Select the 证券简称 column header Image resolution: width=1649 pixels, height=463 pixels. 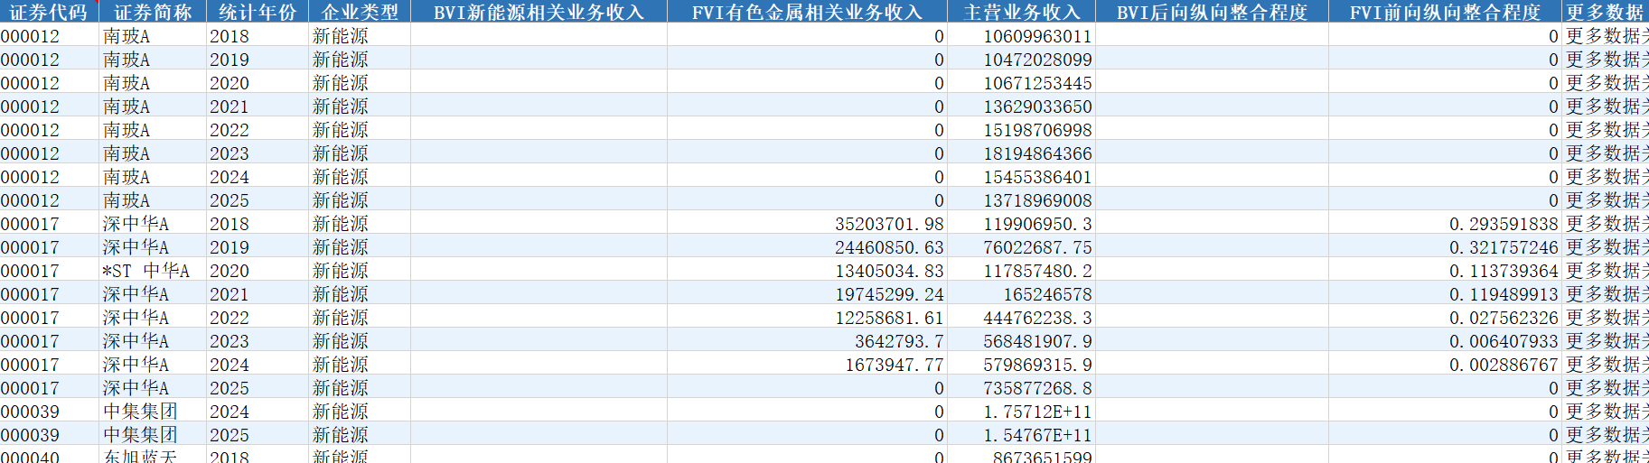coord(153,12)
